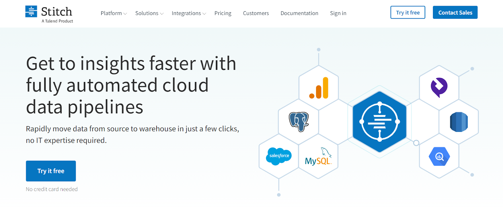Click the 'Rapidly move data' description text
Image resolution: width=503 pixels, height=207 pixels.
(132, 135)
